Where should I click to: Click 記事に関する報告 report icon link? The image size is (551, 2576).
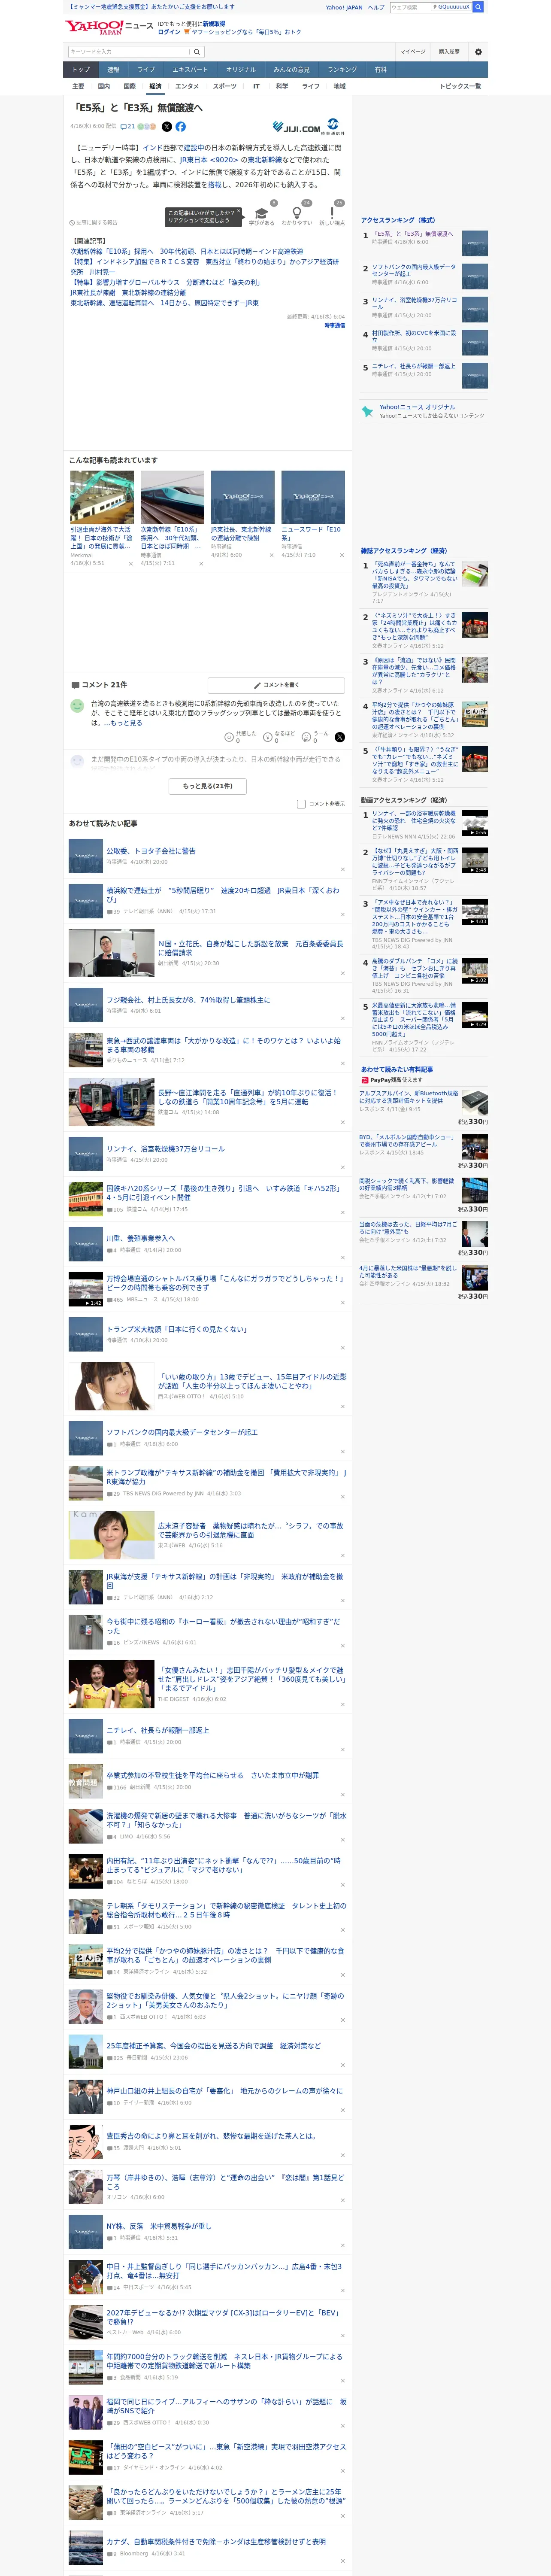tap(93, 223)
